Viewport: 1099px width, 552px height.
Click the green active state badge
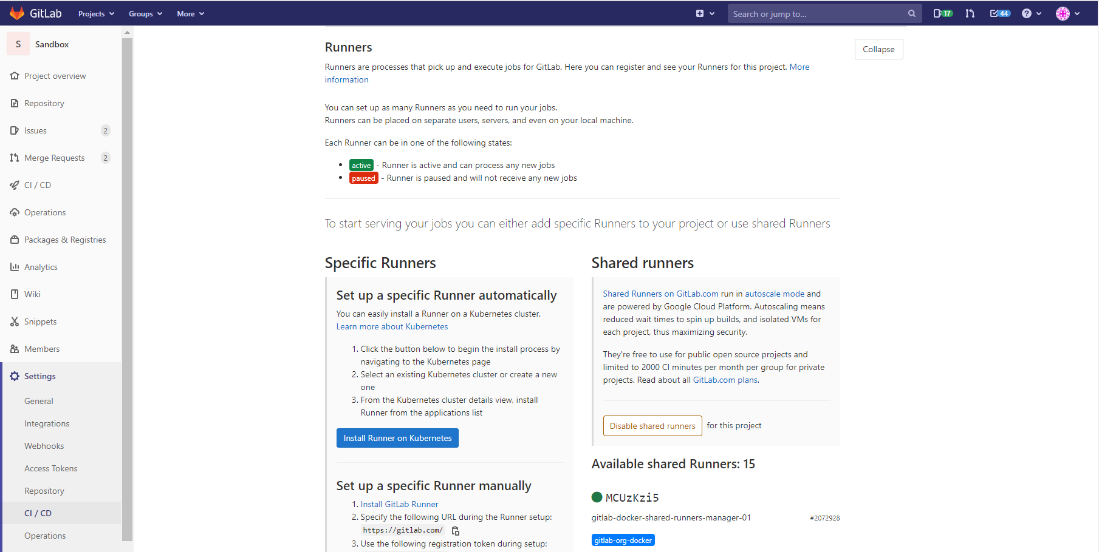(x=361, y=165)
